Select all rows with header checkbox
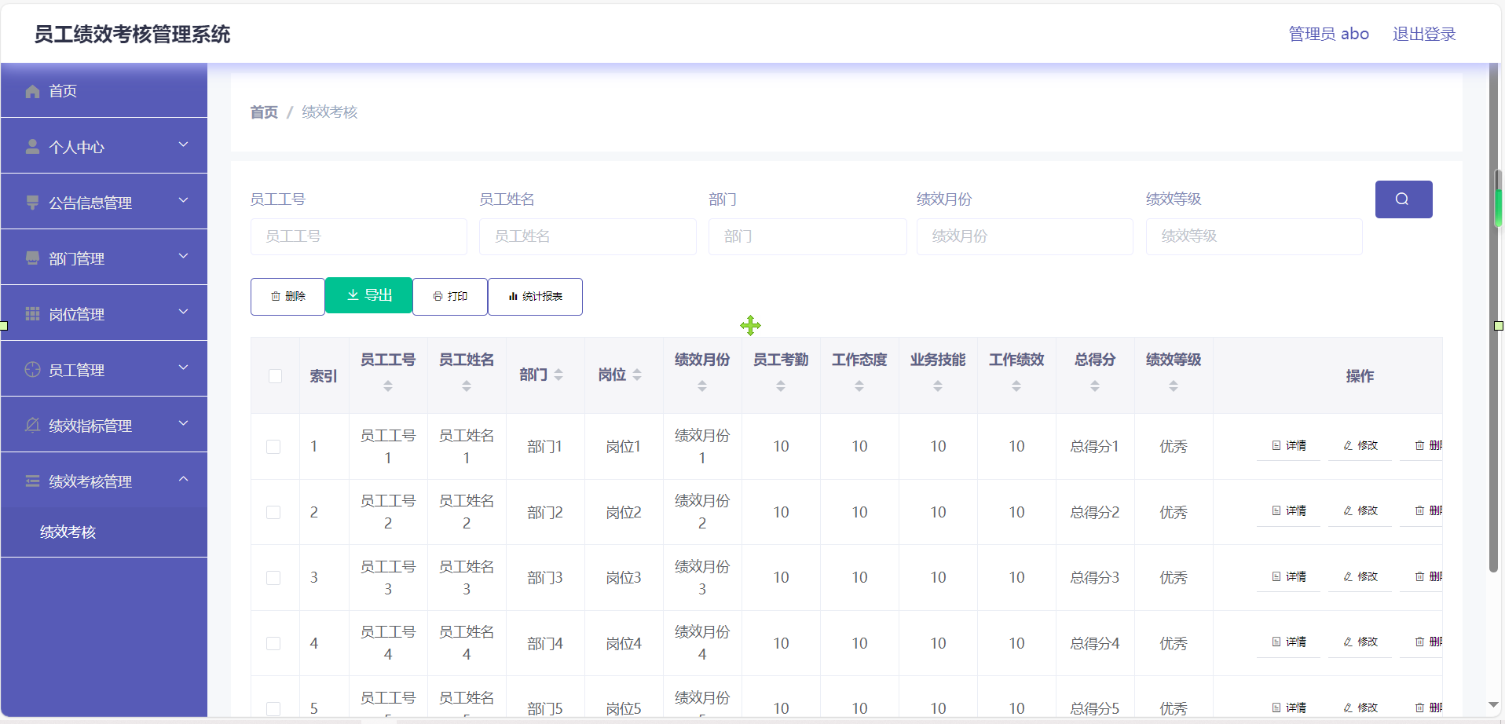1505x724 pixels. (x=275, y=376)
